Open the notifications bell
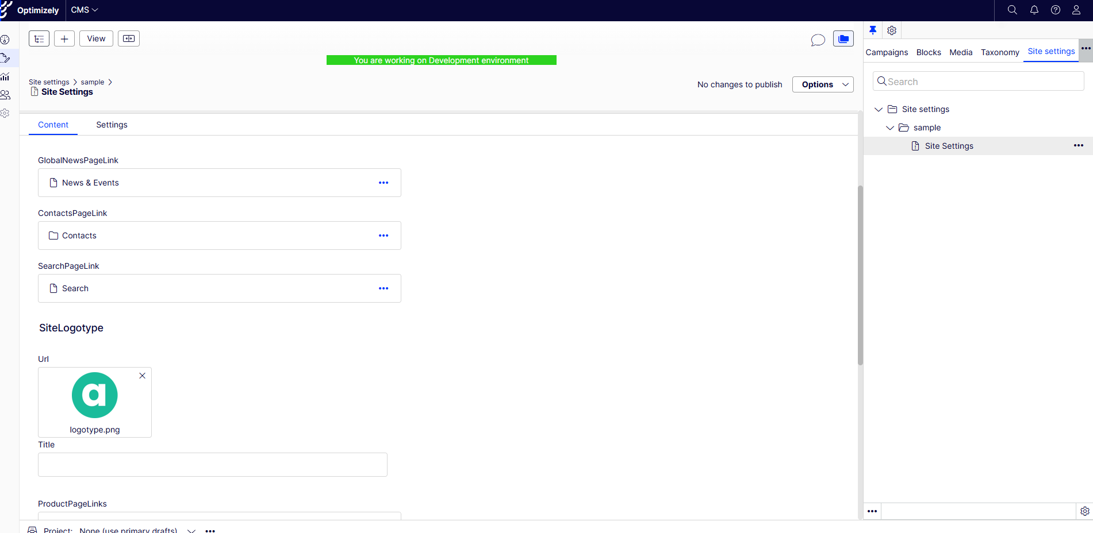 coord(1034,10)
